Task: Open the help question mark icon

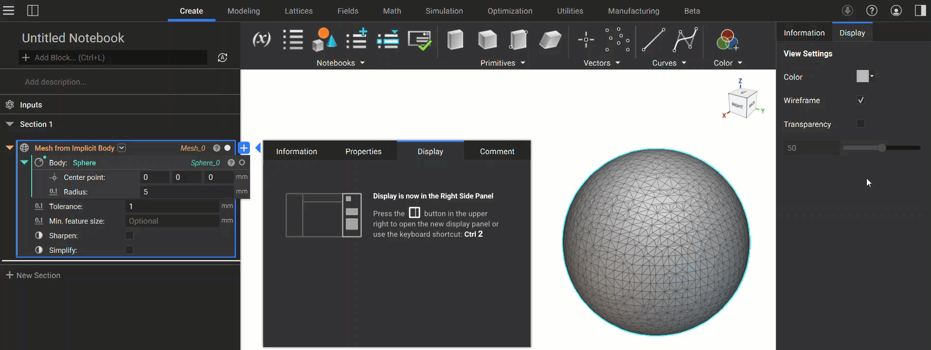Action: (872, 10)
